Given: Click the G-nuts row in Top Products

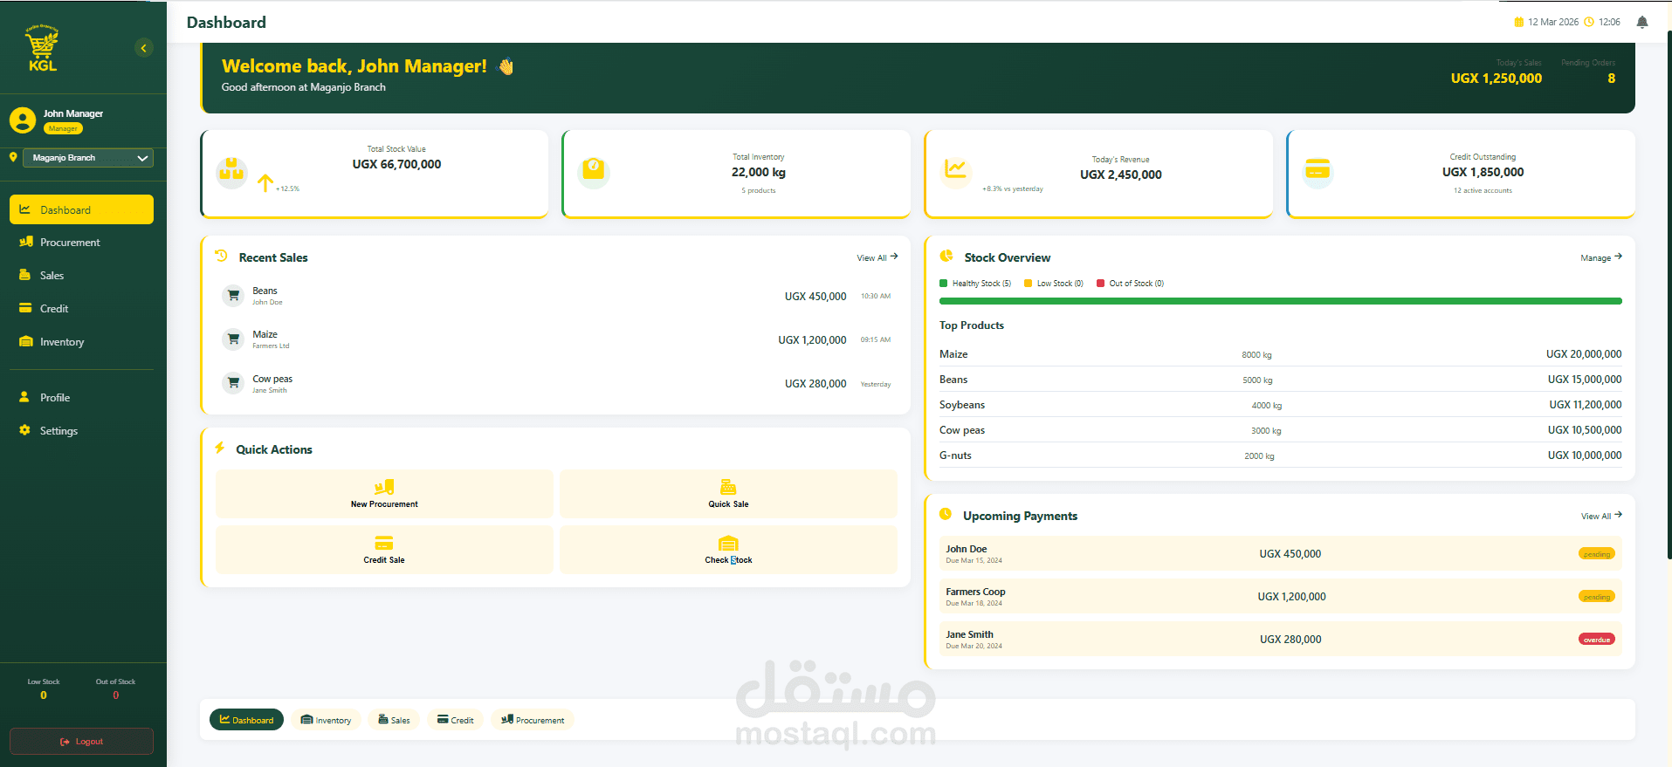Looking at the screenshot, I should (1280, 455).
